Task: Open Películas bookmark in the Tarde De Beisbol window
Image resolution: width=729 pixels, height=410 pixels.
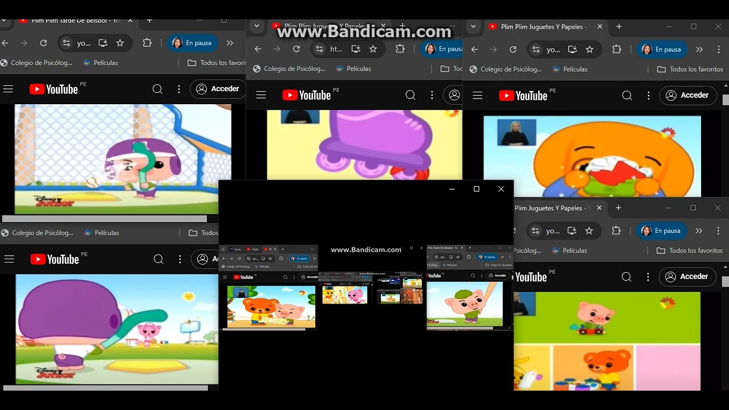Action: pyautogui.click(x=100, y=63)
